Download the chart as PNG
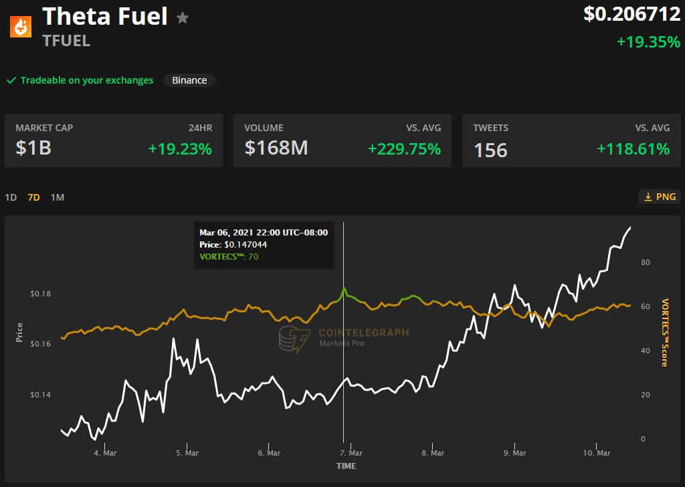This screenshot has width=685, height=487. (x=660, y=197)
